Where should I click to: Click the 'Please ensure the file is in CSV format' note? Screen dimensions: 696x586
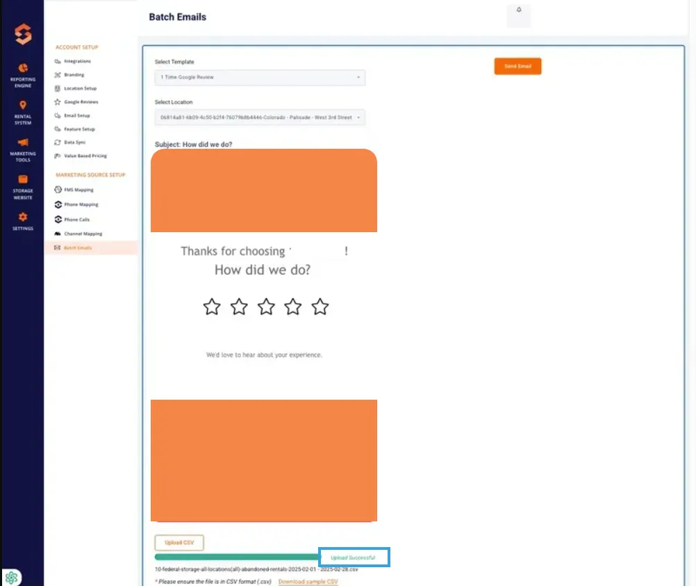click(213, 582)
